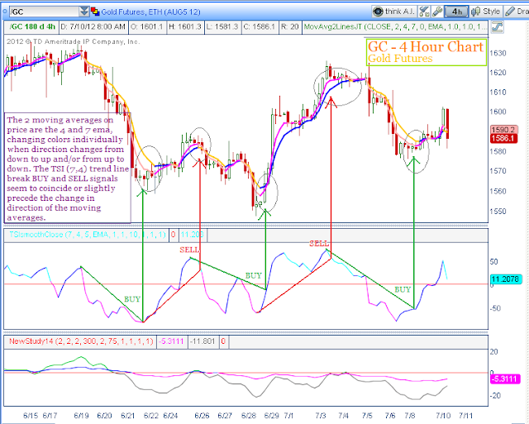Click the H: 1601.3 high value
Viewport: 529px width, 424px height.
(185, 26)
